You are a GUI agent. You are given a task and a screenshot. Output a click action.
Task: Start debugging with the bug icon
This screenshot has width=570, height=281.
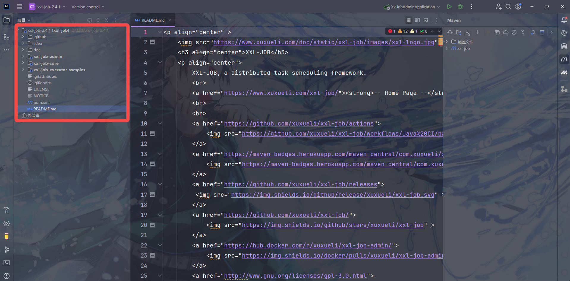coord(460,7)
